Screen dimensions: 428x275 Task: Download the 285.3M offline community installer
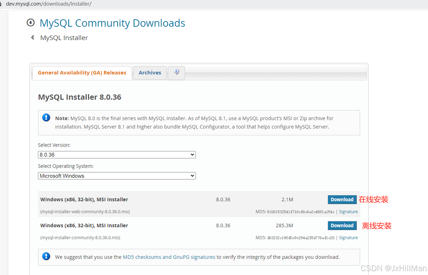pyautogui.click(x=342, y=225)
